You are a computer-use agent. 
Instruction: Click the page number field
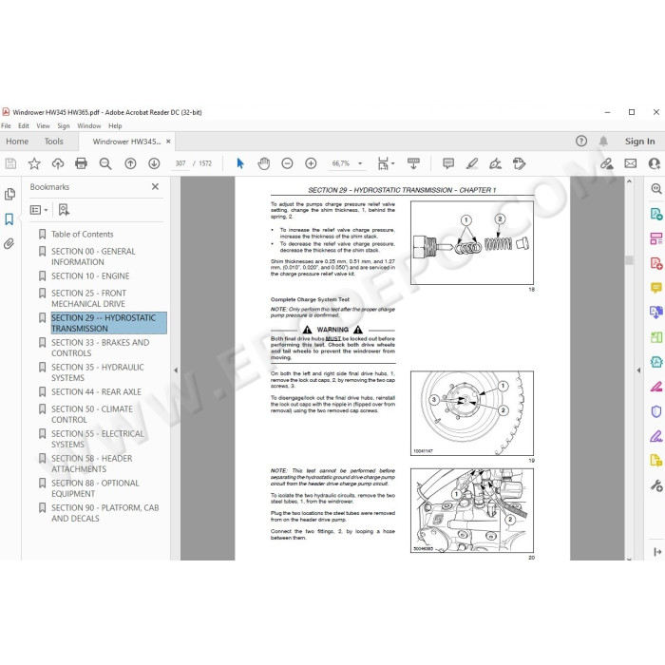[x=180, y=163]
